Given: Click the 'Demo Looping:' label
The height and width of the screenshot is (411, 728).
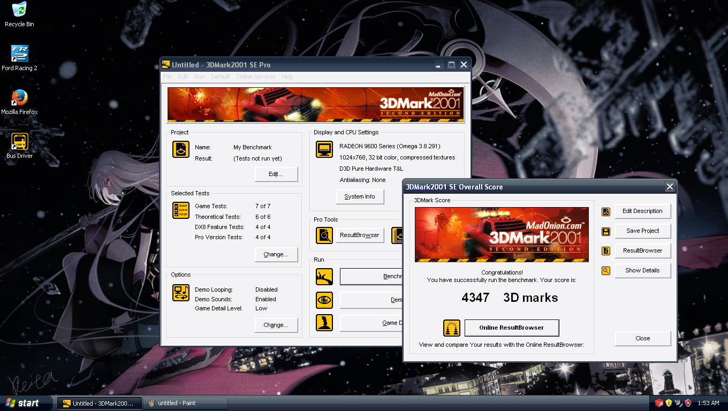Looking at the screenshot, I should tap(214, 290).
